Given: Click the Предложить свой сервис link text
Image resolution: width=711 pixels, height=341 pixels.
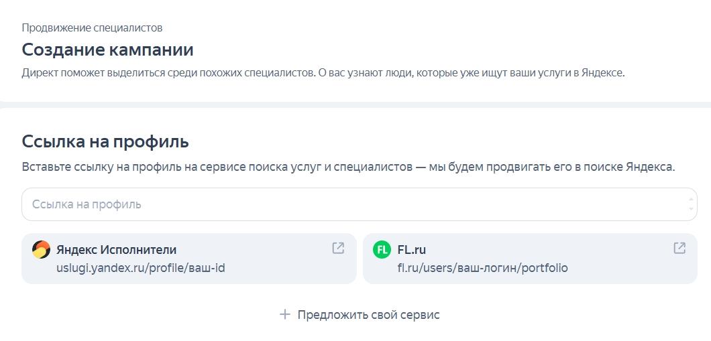Looking at the screenshot, I should [368, 314].
